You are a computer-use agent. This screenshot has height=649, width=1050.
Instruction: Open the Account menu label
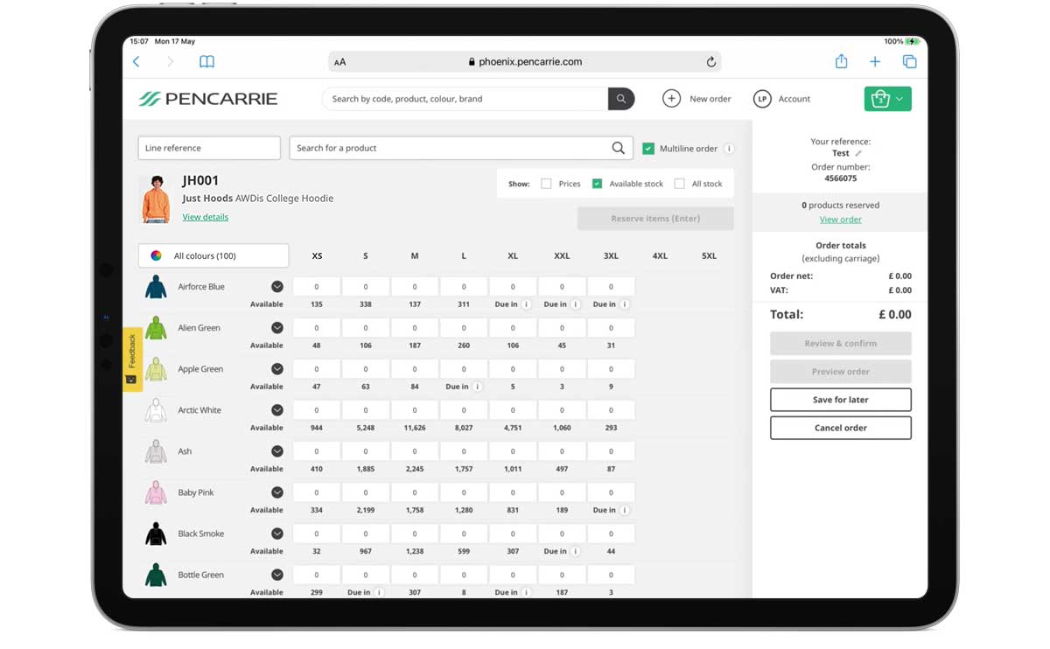[794, 99]
